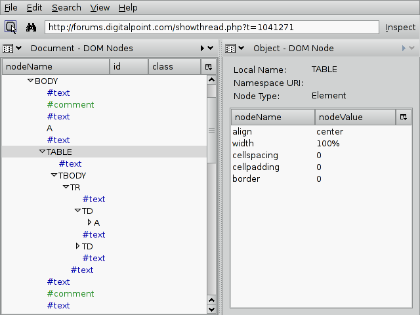The image size is (420, 315).
Task: Open the View menu
Action: 100,8
